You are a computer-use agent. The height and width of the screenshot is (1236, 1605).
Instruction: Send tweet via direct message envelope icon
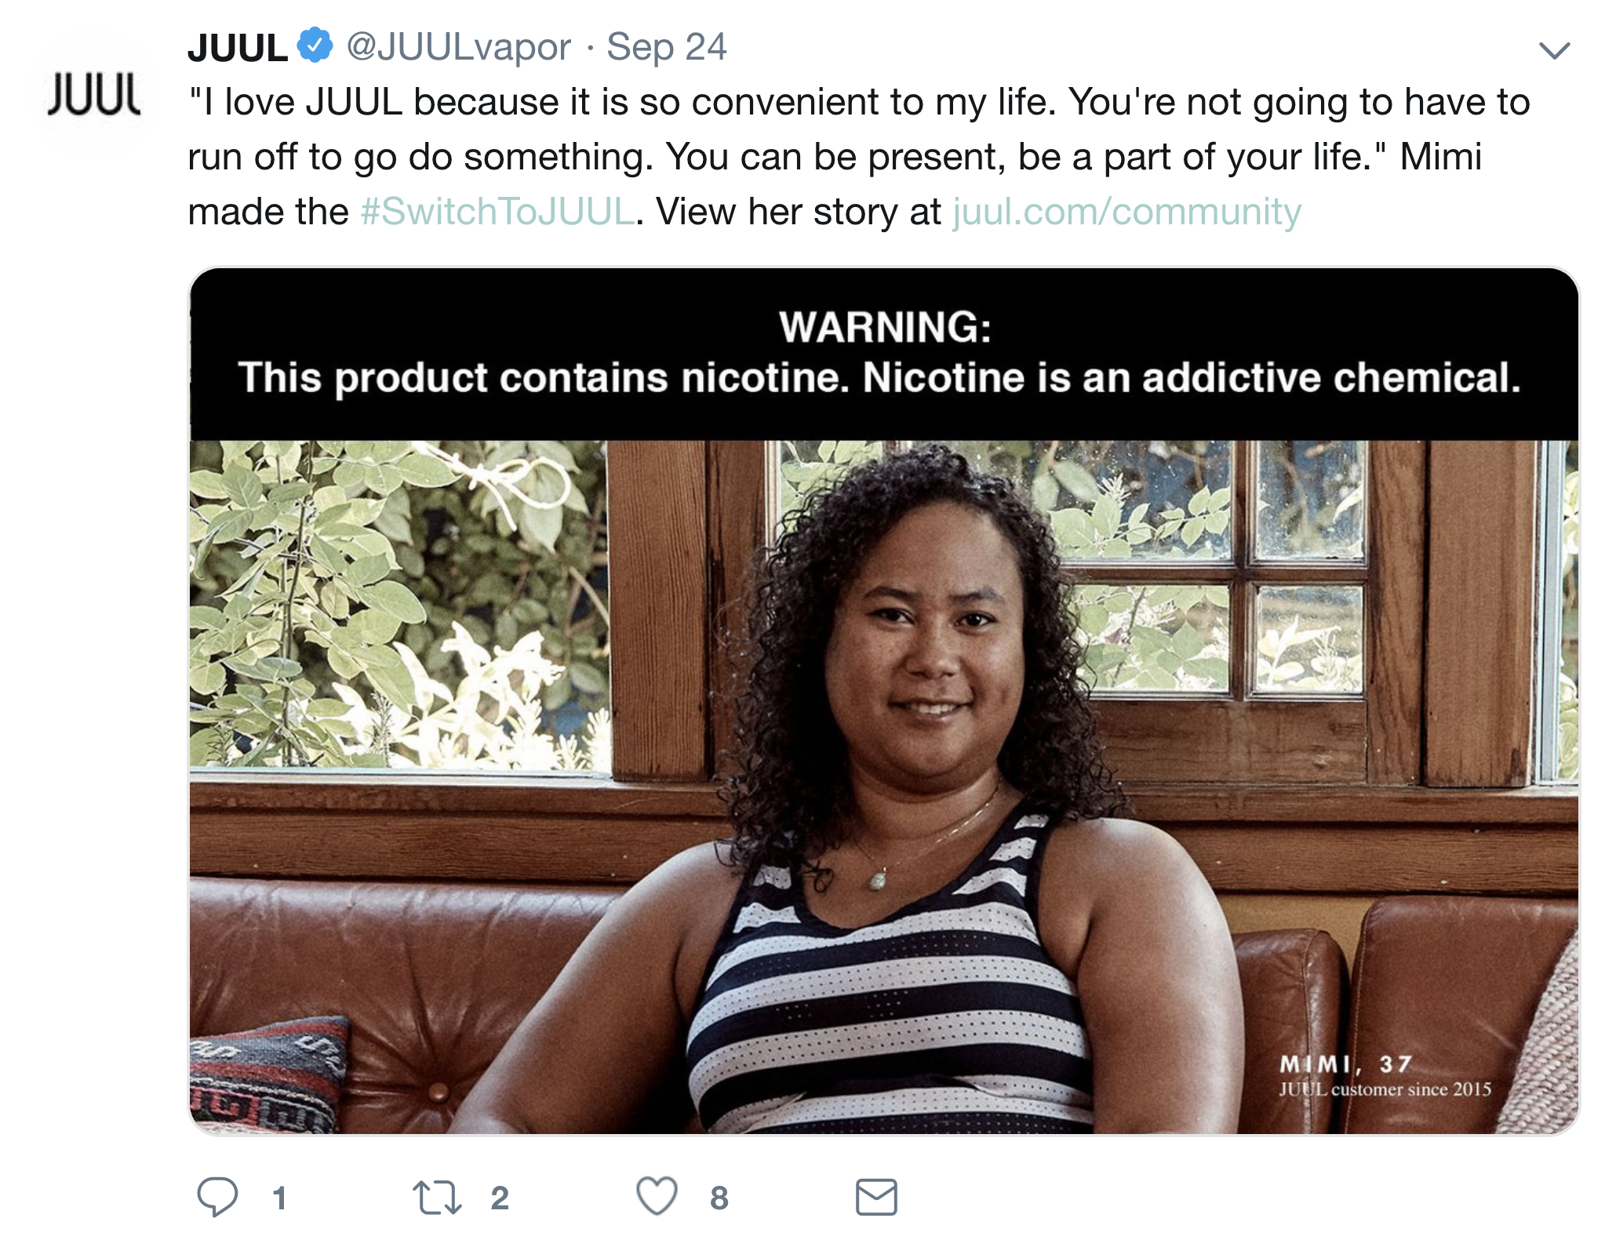(876, 1197)
